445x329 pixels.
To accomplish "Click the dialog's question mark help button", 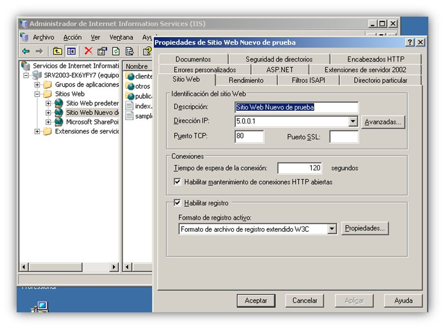I will click(410, 42).
